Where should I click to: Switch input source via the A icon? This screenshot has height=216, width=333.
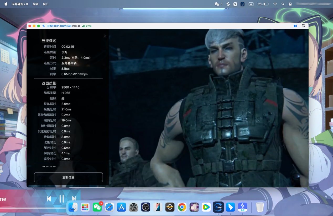pos(251,4)
